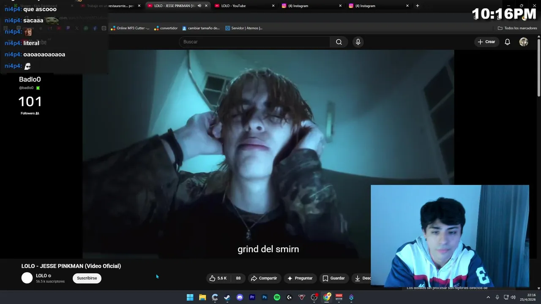Open Servidor | Aternos bookmark
This screenshot has height=304, width=541.
click(x=244, y=28)
